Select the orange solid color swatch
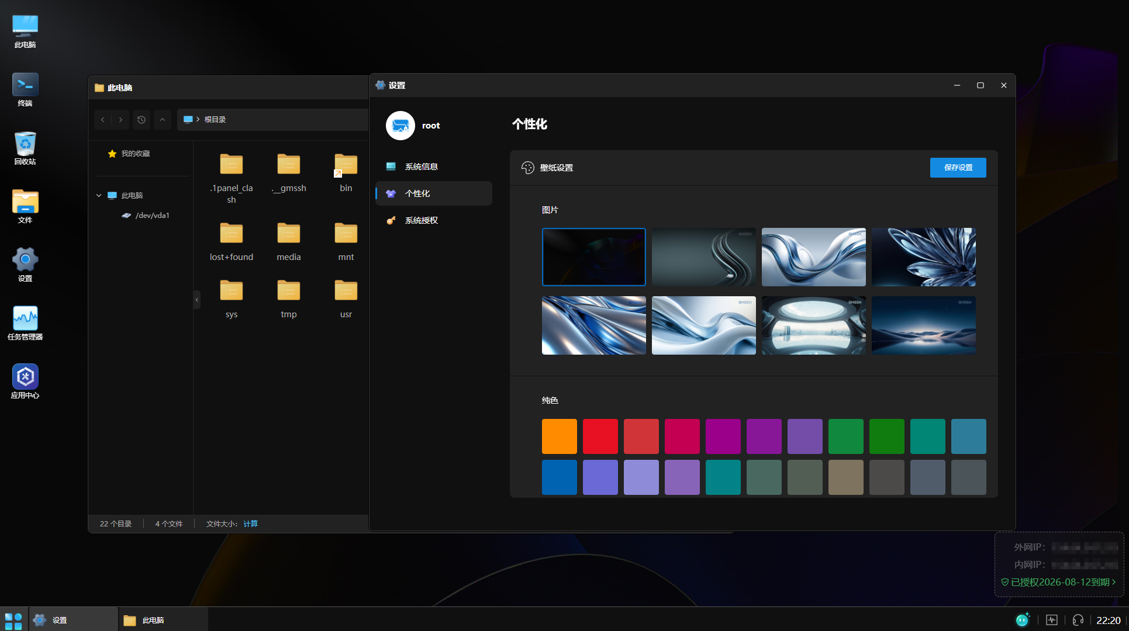Screen dimensions: 1129x631 [559, 436]
